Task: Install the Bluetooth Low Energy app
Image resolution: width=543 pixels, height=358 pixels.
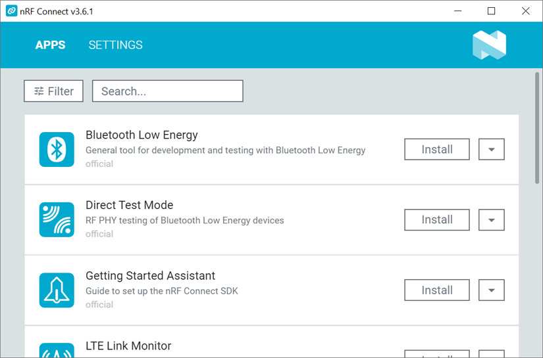Action: pos(437,149)
